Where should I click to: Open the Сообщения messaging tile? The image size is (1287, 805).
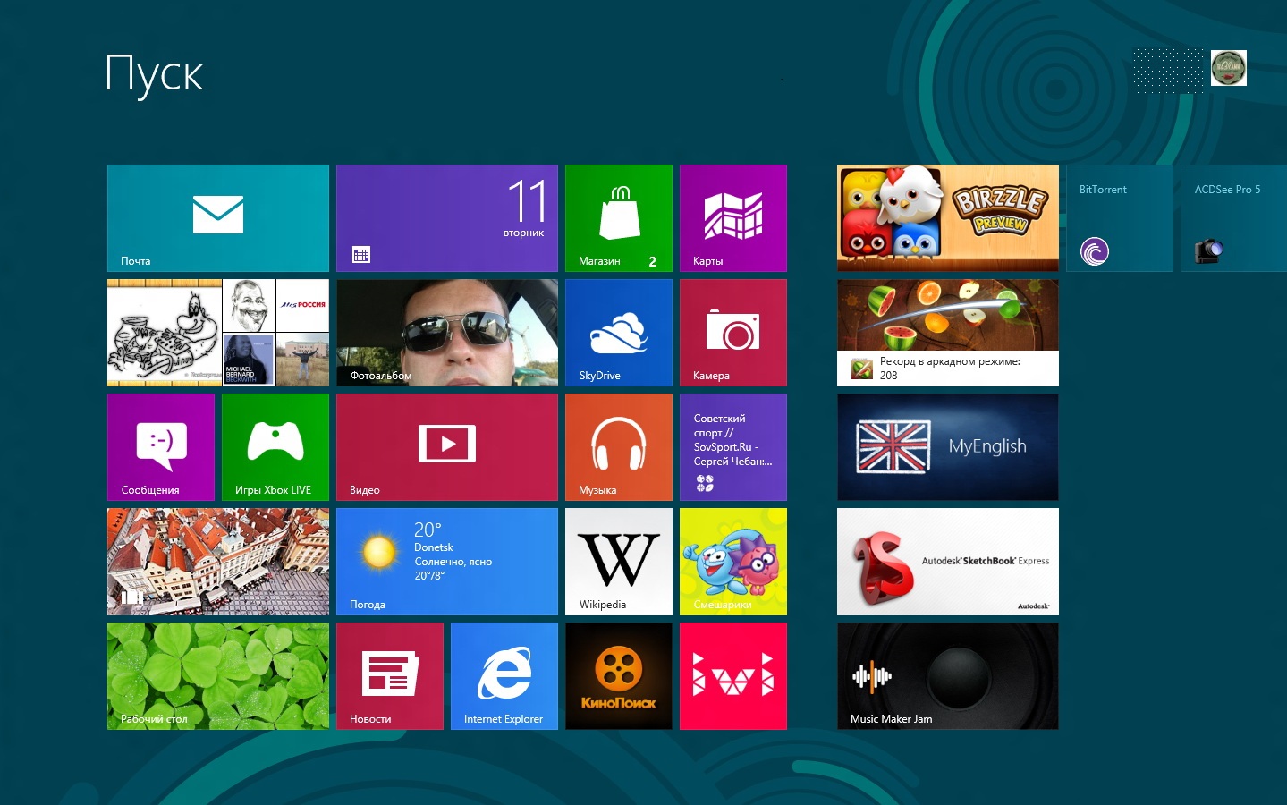point(161,446)
